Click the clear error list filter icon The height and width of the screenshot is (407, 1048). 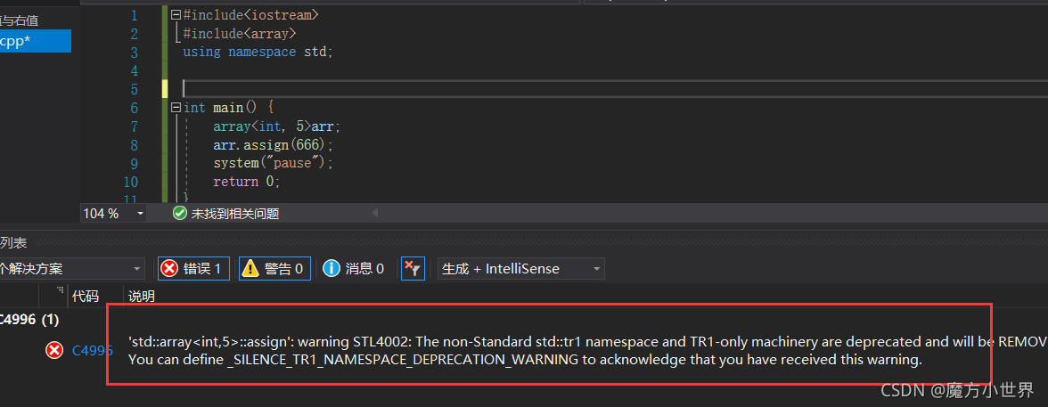pyautogui.click(x=413, y=269)
